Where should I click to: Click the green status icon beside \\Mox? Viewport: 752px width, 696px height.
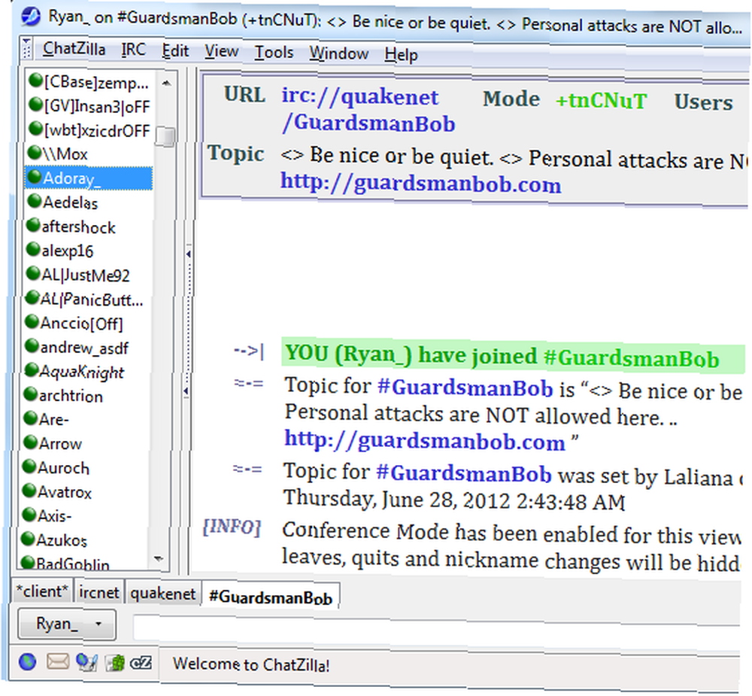click(x=35, y=152)
